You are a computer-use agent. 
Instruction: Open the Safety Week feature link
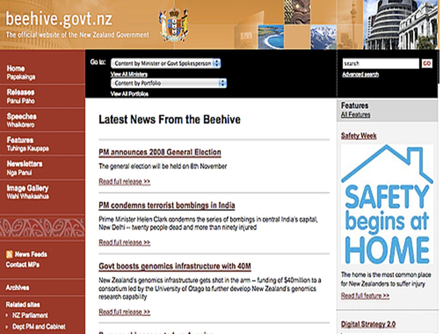[359, 136]
